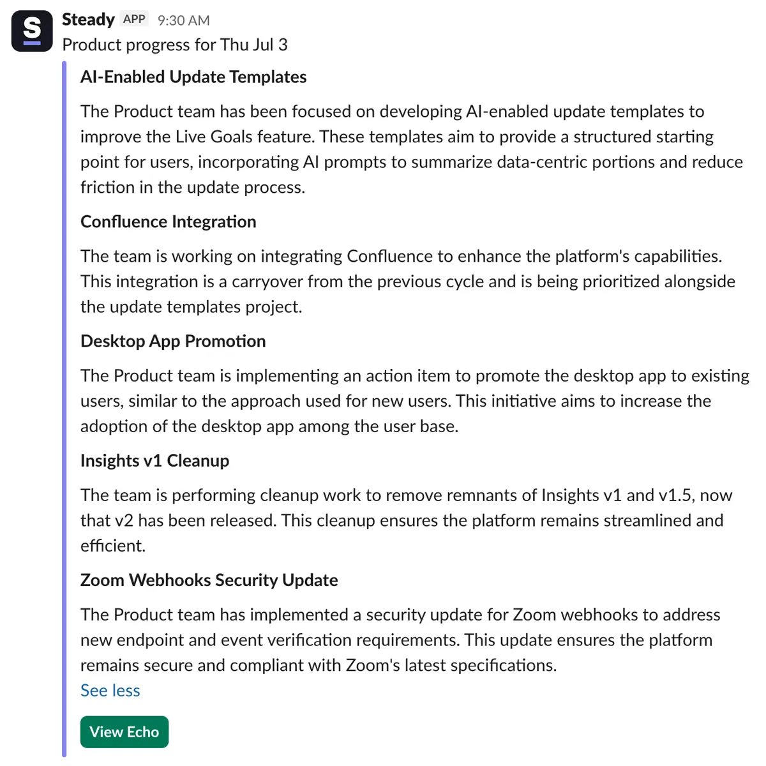Screen dimensions: 766x766
Task: Open the full report via View Echo
Action: pos(124,732)
